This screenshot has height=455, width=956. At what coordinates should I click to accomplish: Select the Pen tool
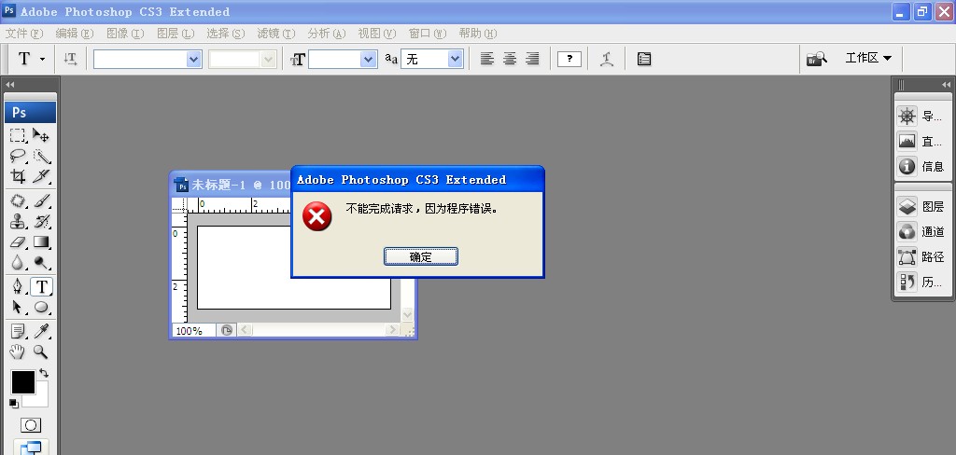(19, 286)
